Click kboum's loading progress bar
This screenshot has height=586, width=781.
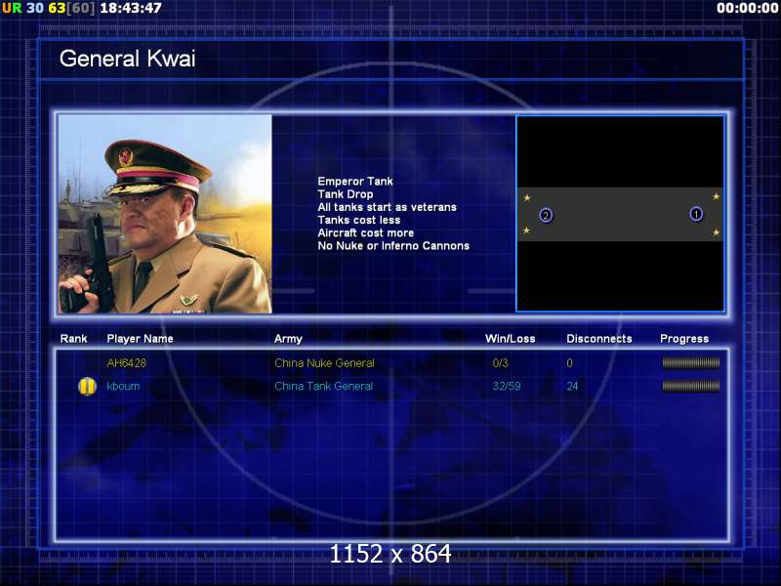point(691,386)
